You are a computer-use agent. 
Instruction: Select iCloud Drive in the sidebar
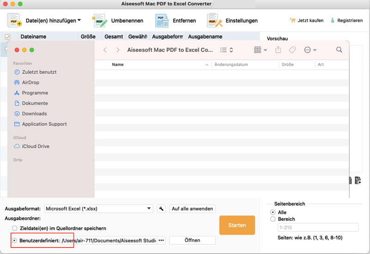click(x=36, y=146)
